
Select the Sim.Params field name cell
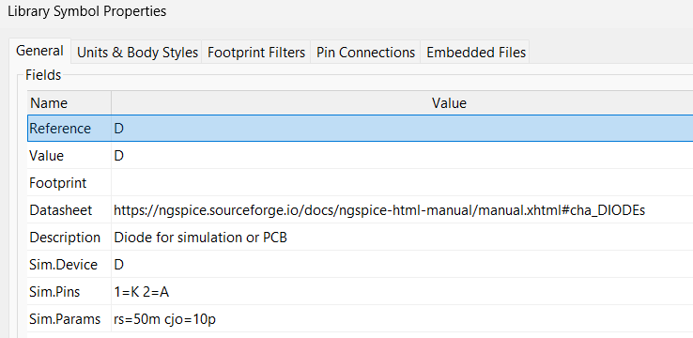point(69,319)
